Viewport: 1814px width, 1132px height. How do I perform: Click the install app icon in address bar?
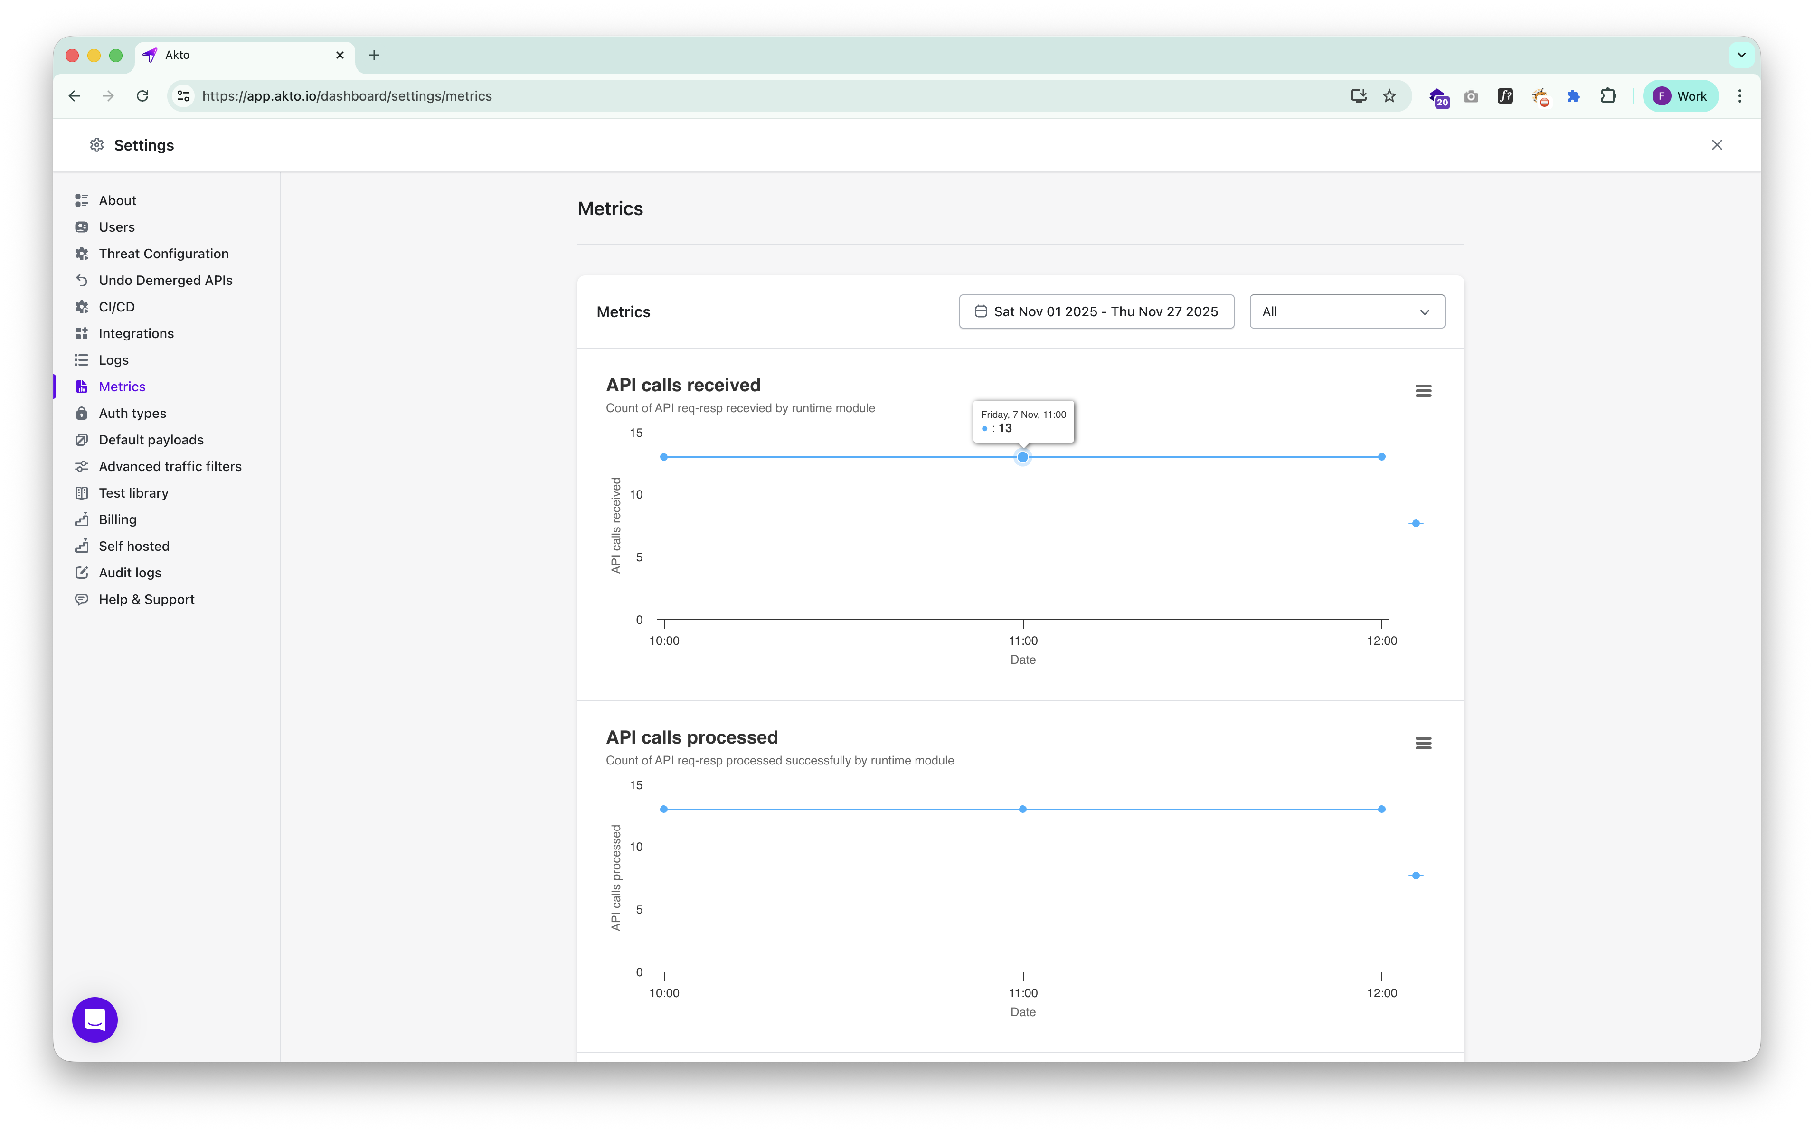click(x=1358, y=96)
